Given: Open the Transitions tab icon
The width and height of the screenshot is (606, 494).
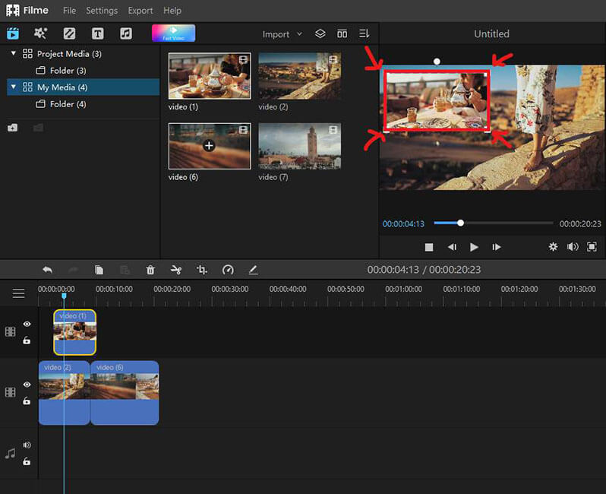Looking at the screenshot, I should pyautogui.click(x=69, y=33).
